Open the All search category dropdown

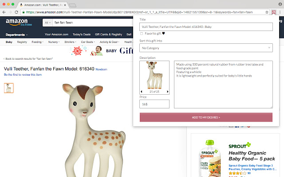pos(47,23)
